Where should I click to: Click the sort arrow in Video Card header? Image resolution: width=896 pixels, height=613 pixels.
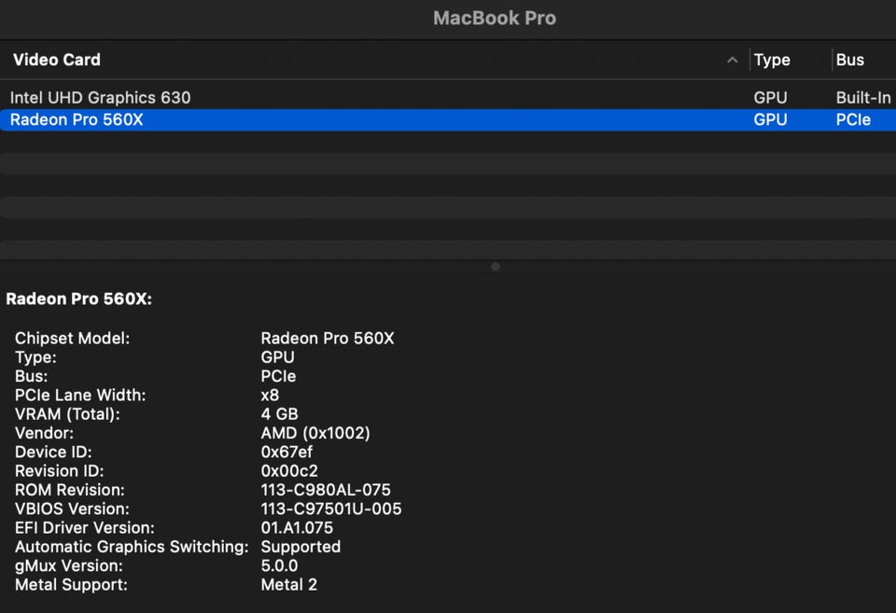732,60
